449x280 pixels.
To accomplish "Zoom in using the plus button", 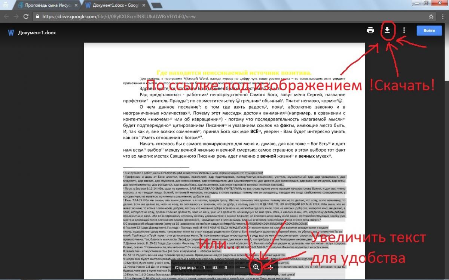I will tap(271, 268).
